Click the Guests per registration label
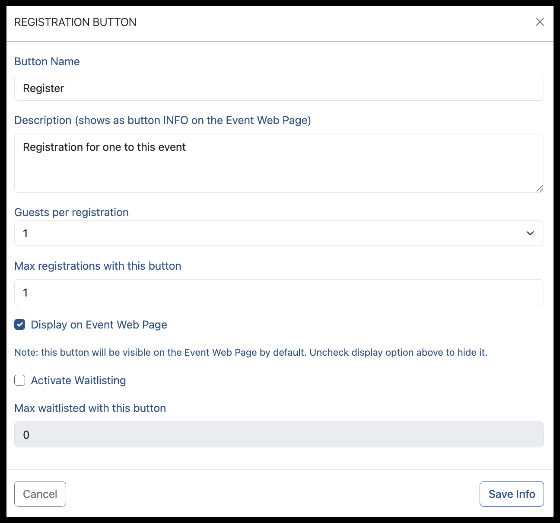This screenshot has height=523, width=560. (x=72, y=212)
